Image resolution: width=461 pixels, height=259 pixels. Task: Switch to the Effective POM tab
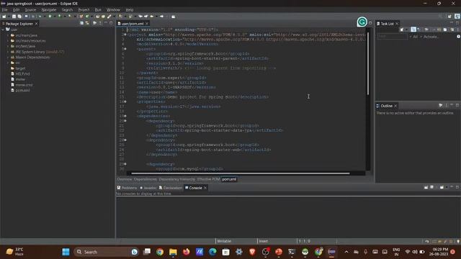click(x=208, y=179)
